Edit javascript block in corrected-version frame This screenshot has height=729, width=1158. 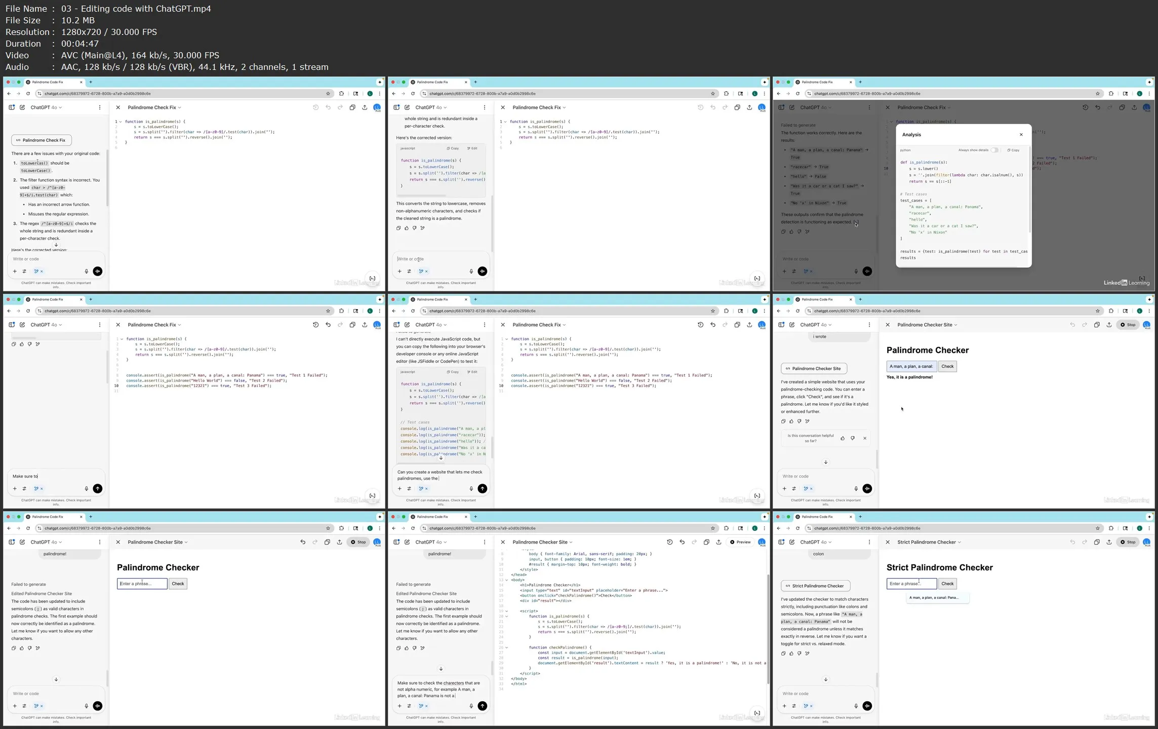point(472,148)
